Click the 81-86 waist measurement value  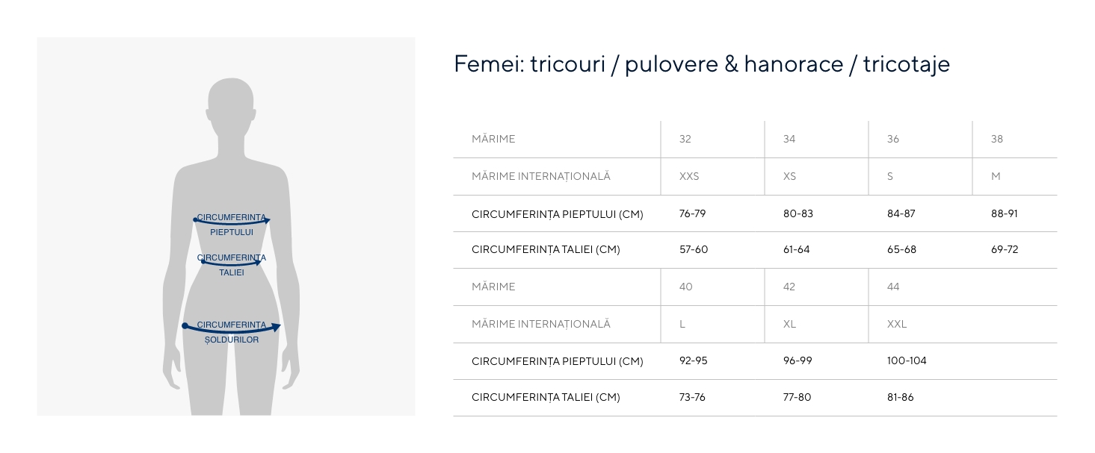[901, 398]
